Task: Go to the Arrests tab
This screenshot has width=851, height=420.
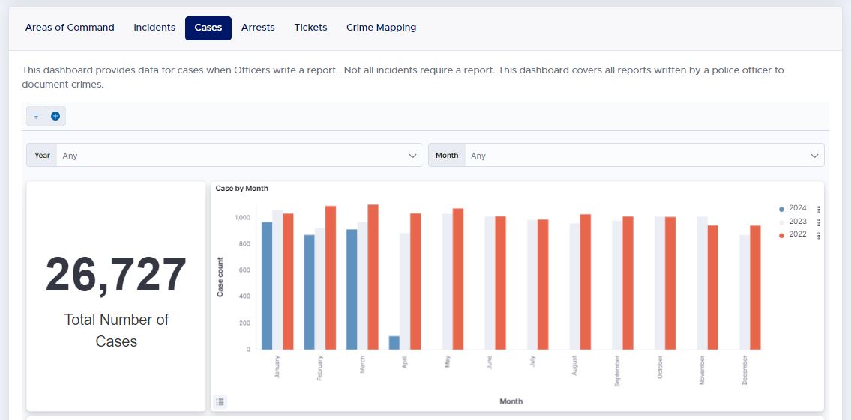Action: (259, 28)
